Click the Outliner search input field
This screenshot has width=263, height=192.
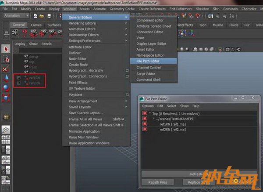[40, 50]
